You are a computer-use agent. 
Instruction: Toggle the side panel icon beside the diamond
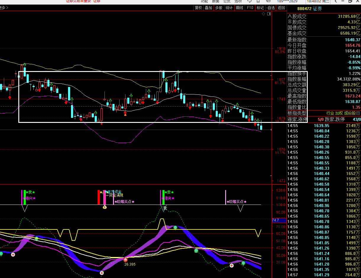(x=269, y=14)
